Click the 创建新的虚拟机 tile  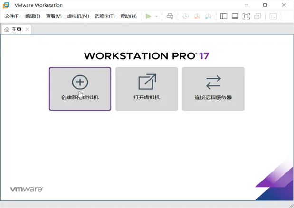(x=80, y=89)
